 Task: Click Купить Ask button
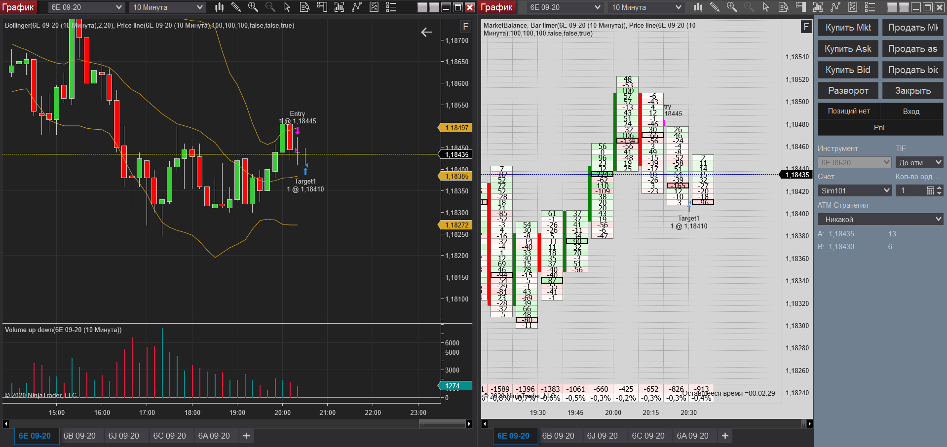848,49
